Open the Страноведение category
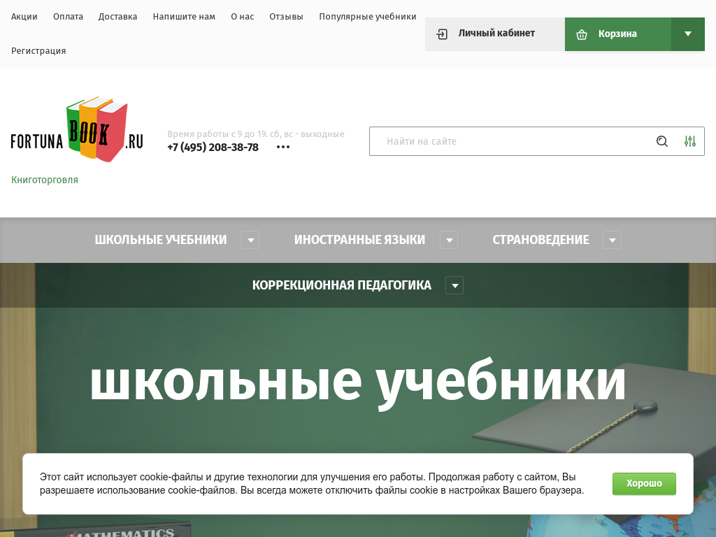This screenshot has height=537, width=716. point(540,240)
